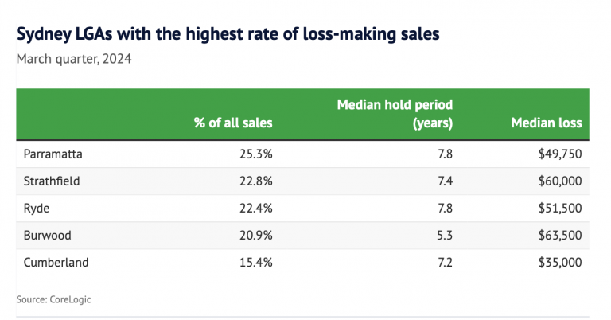The image size is (611, 320).
Task: Click the "Median loss" column header
Action: (x=546, y=123)
